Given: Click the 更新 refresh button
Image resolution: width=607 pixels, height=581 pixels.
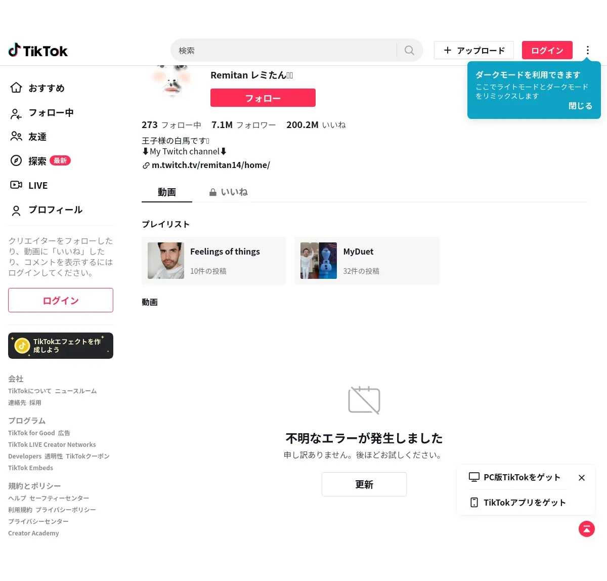Looking at the screenshot, I should click(x=364, y=484).
